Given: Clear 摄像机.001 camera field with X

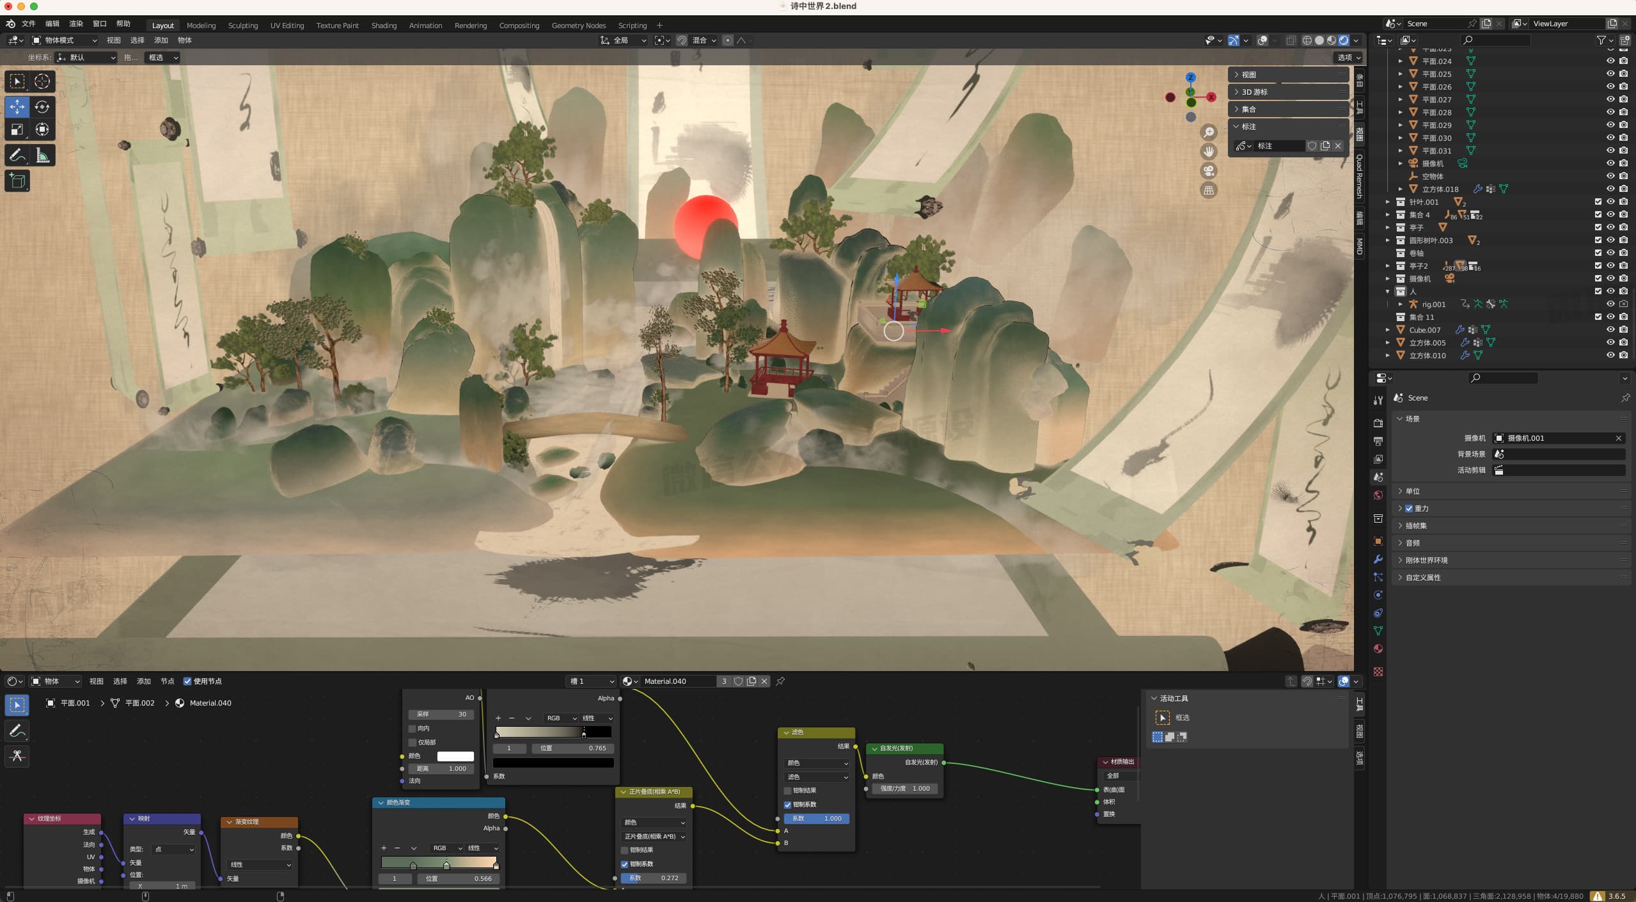Looking at the screenshot, I should [x=1619, y=438].
